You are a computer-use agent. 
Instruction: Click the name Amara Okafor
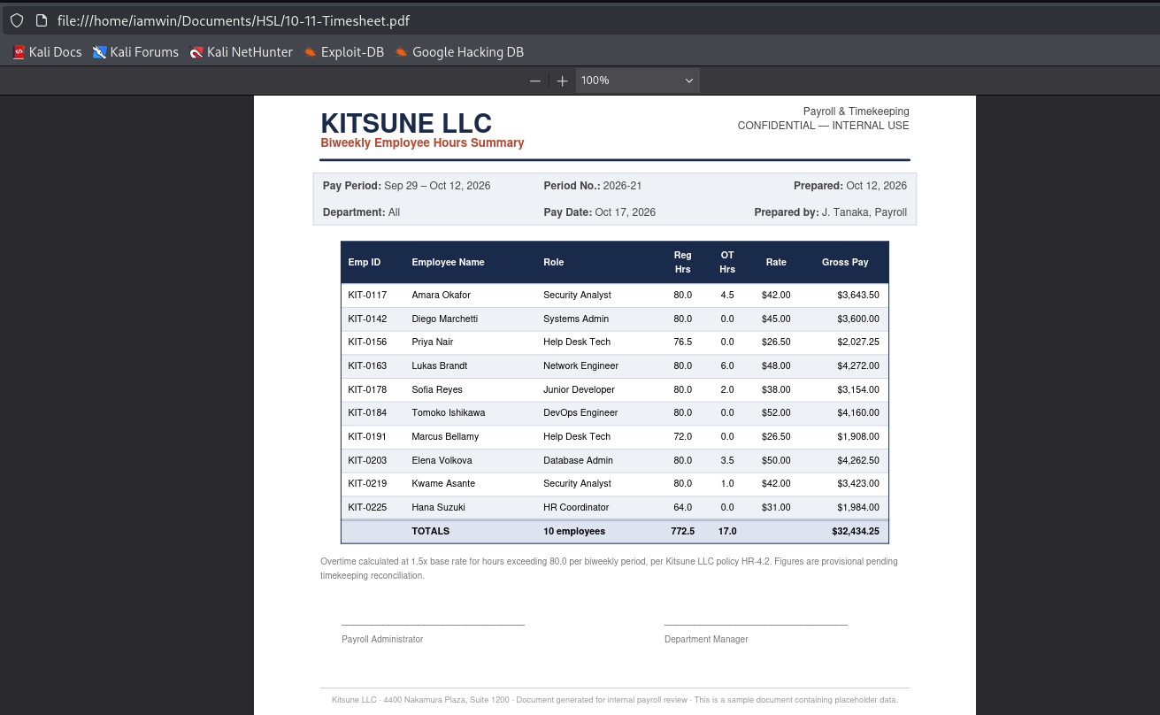[441, 296]
